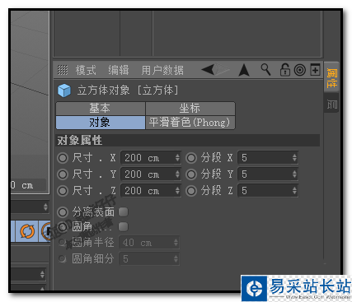Open the search magnifier in attributes
Screen dimensions: 352x302
click(265, 70)
